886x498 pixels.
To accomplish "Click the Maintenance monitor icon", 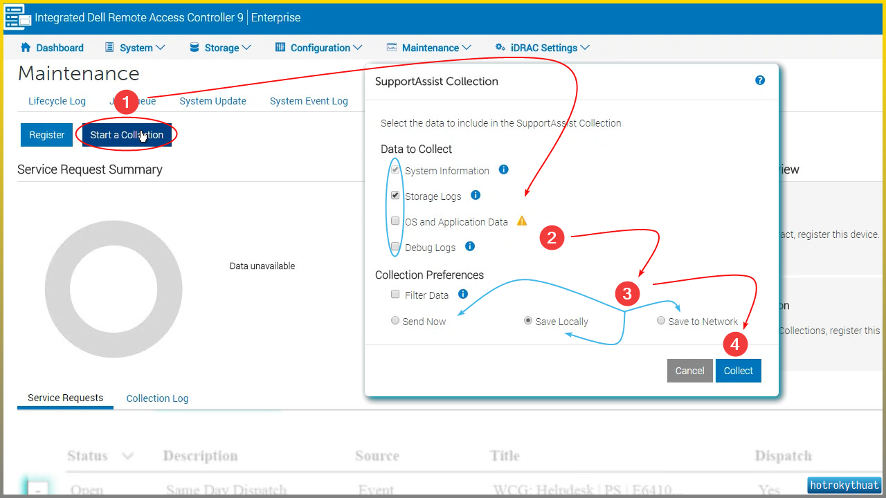I will point(392,48).
